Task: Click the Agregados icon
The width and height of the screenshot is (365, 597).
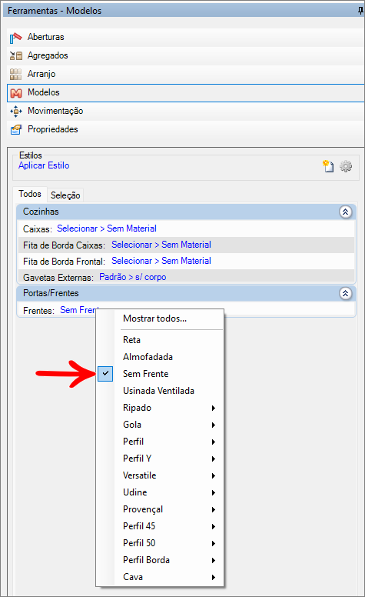Action: coord(16,55)
